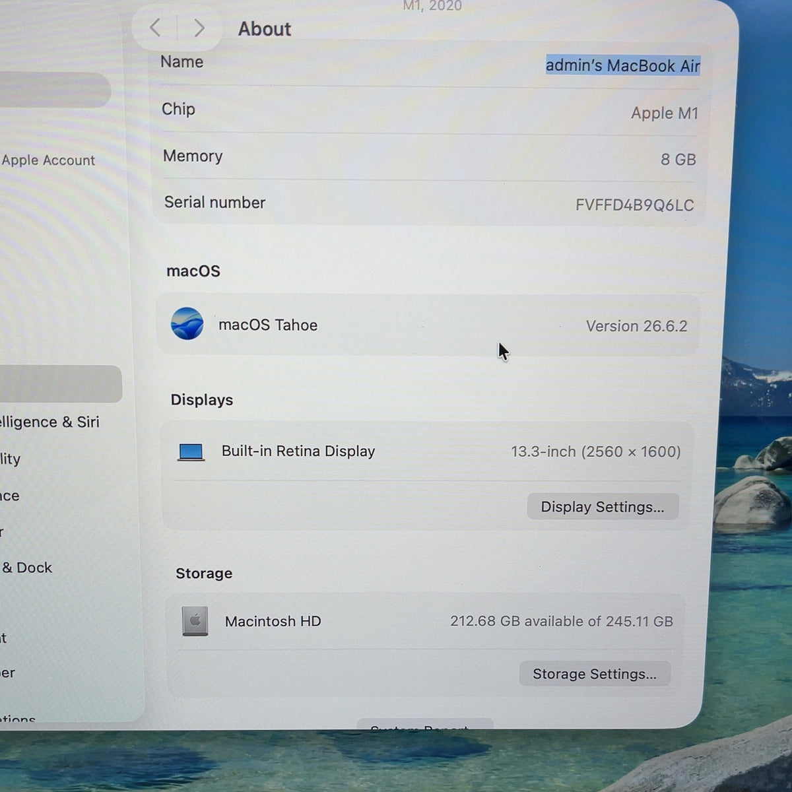The height and width of the screenshot is (792, 792).
Task: Click the About page title
Action: click(x=265, y=29)
